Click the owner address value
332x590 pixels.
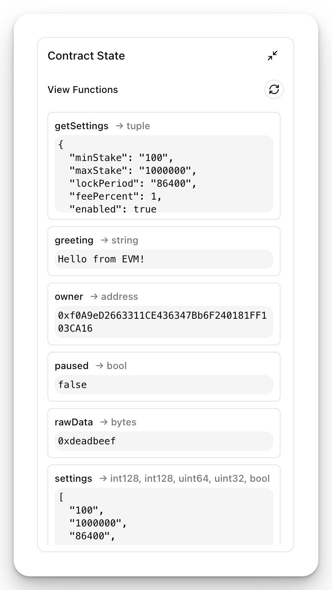pyautogui.click(x=164, y=322)
